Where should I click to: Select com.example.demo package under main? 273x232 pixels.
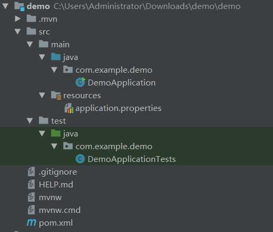tap(114, 70)
